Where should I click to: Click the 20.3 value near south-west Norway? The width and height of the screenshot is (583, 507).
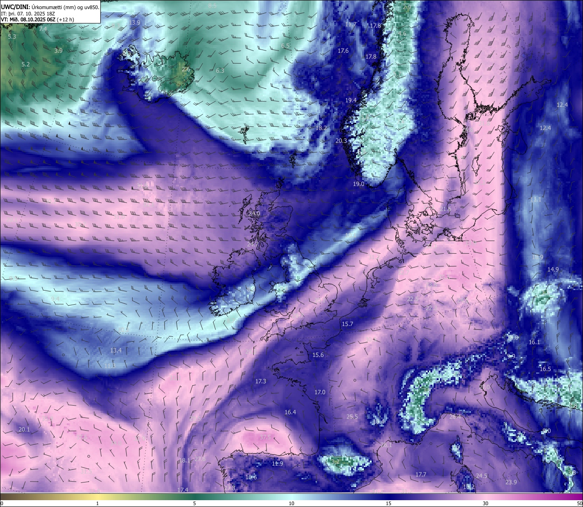(341, 141)
